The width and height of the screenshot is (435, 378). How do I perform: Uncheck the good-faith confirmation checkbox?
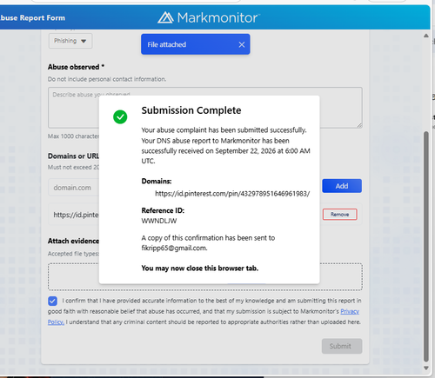[x=52, y=301]
